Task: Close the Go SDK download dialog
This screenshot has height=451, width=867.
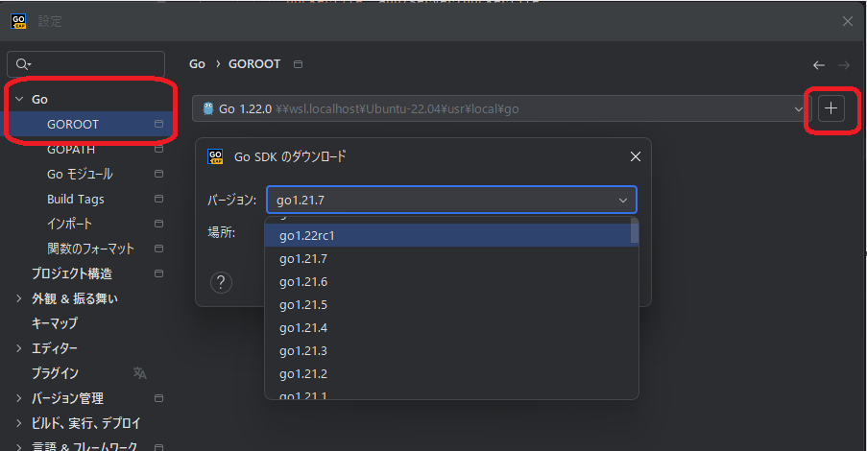Action: 636,157
